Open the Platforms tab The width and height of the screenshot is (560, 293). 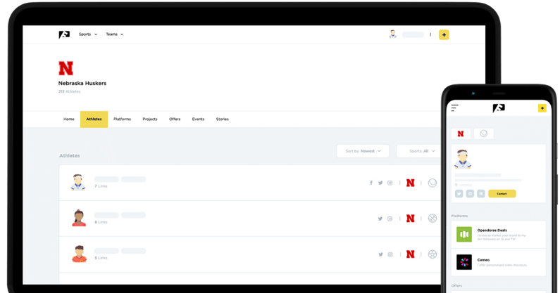(122, 119)
